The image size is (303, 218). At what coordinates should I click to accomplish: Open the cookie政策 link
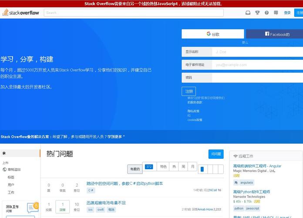[x=195, y=120]
